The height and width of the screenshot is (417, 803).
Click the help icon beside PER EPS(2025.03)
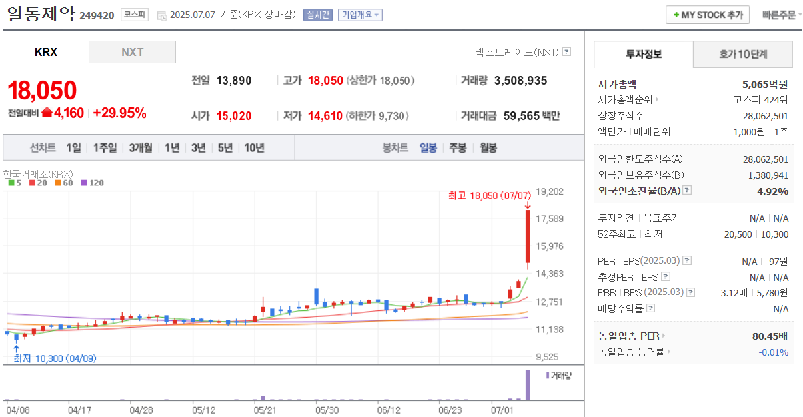pyautogui.click(x=687, y=261)
